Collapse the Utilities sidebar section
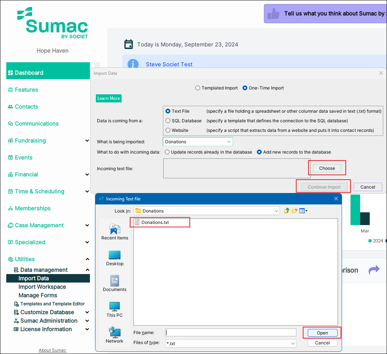Image resolution: width=387 pixels, height=354 pixels. point(87,259)
